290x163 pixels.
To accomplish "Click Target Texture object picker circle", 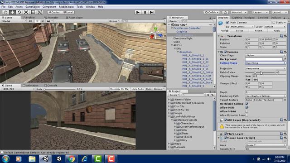I will coord(285,100).
